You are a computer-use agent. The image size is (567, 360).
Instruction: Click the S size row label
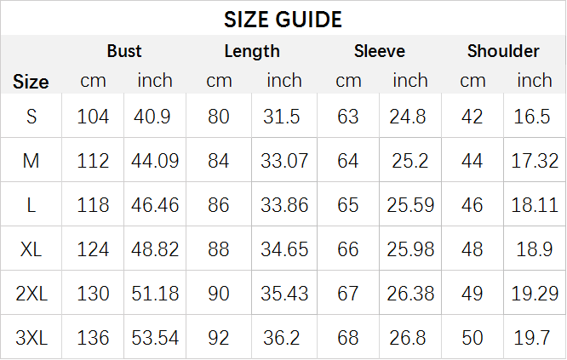[x=31, y=117]
